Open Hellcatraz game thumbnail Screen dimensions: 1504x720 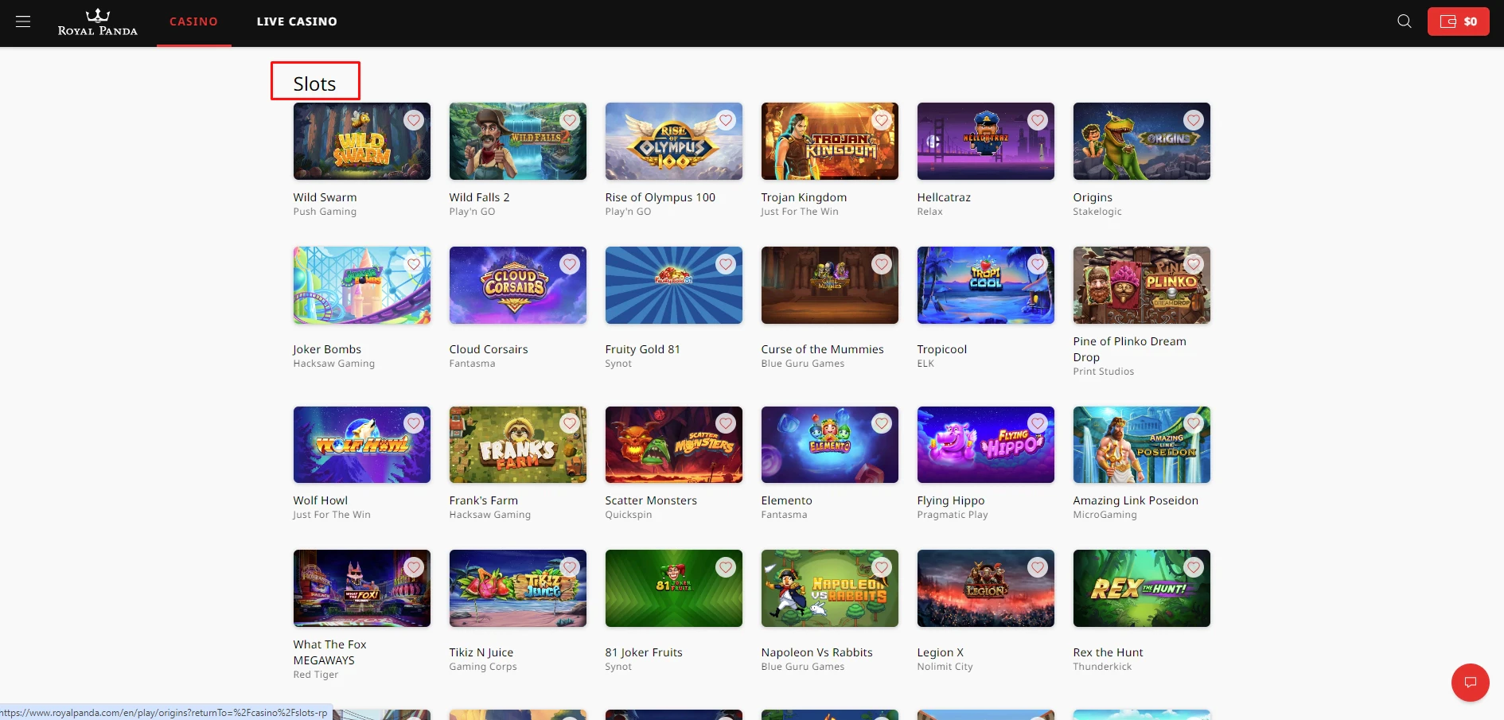click(986, 141)
